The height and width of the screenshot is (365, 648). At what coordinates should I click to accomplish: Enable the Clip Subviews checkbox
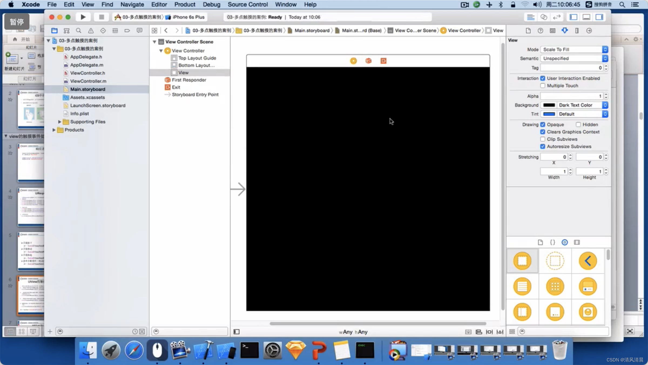[542, 139]
